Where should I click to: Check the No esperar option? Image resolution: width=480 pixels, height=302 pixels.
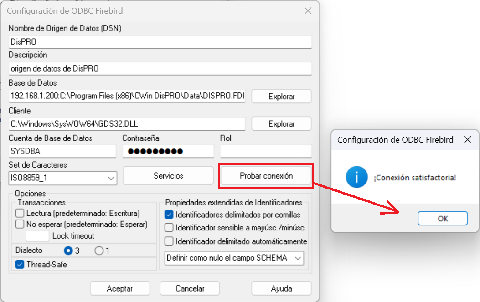click(x=19, y=223)
